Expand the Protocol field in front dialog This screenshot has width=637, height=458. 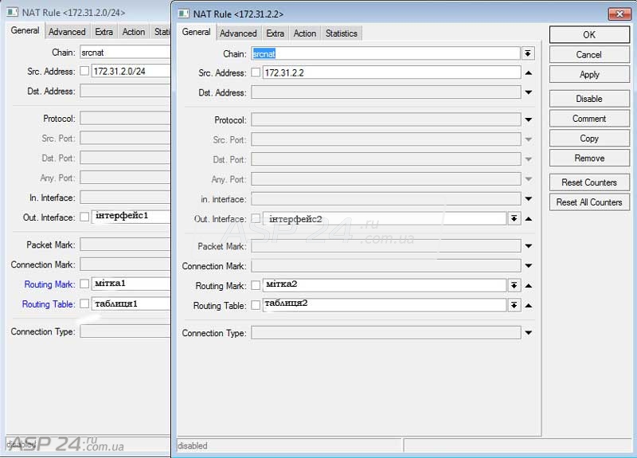tap(528, 120)
